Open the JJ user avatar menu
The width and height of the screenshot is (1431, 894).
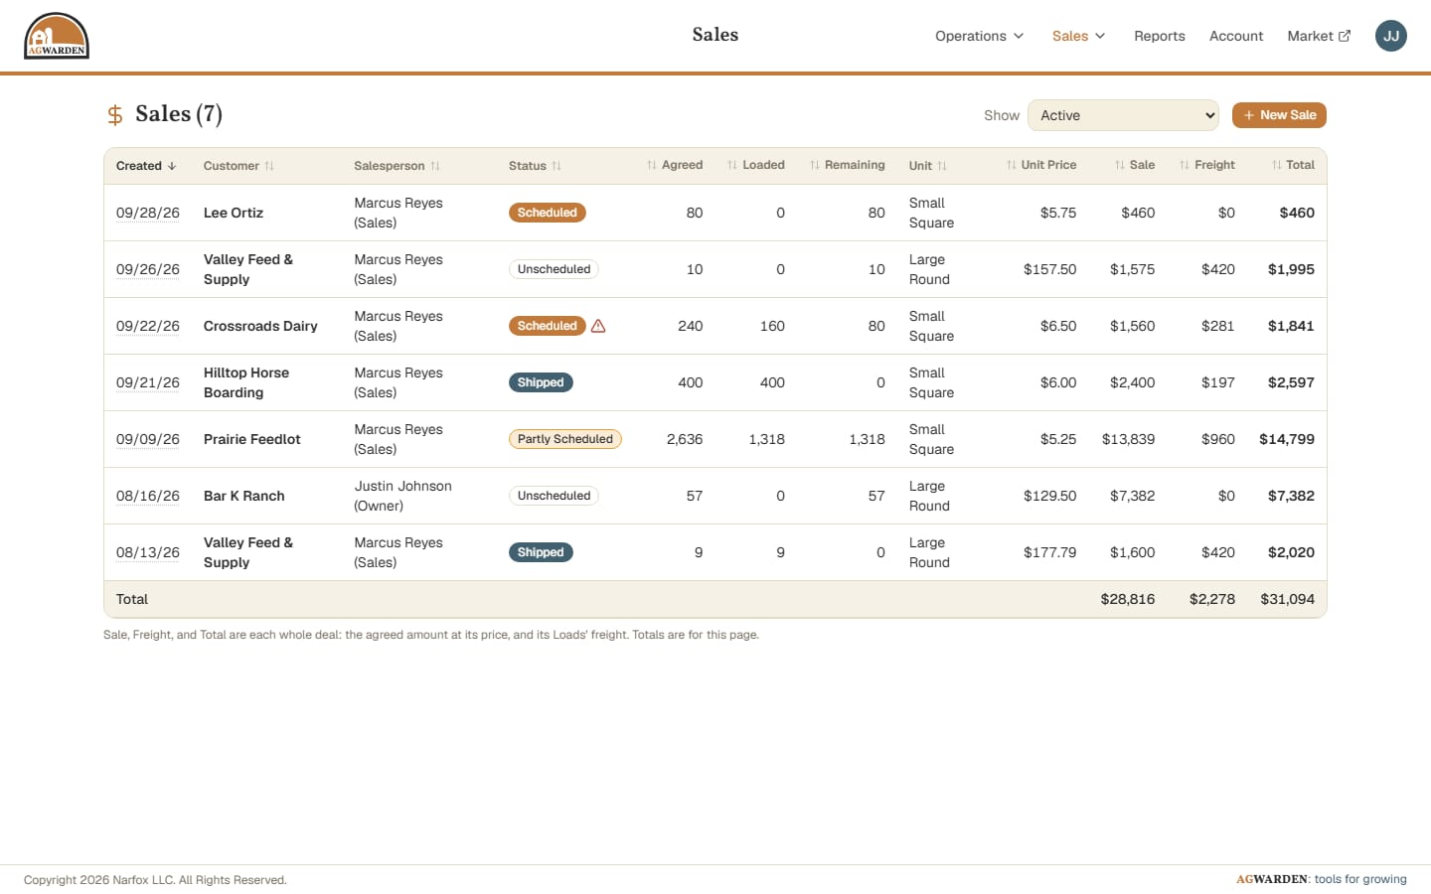(x=1391, y=36)
